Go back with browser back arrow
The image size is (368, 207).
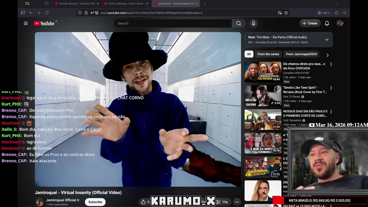(x=31, y=13)
